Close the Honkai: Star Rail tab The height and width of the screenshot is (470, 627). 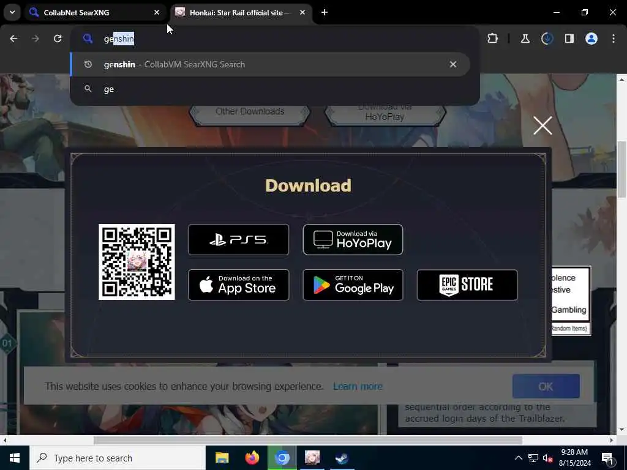coord(302,12)
